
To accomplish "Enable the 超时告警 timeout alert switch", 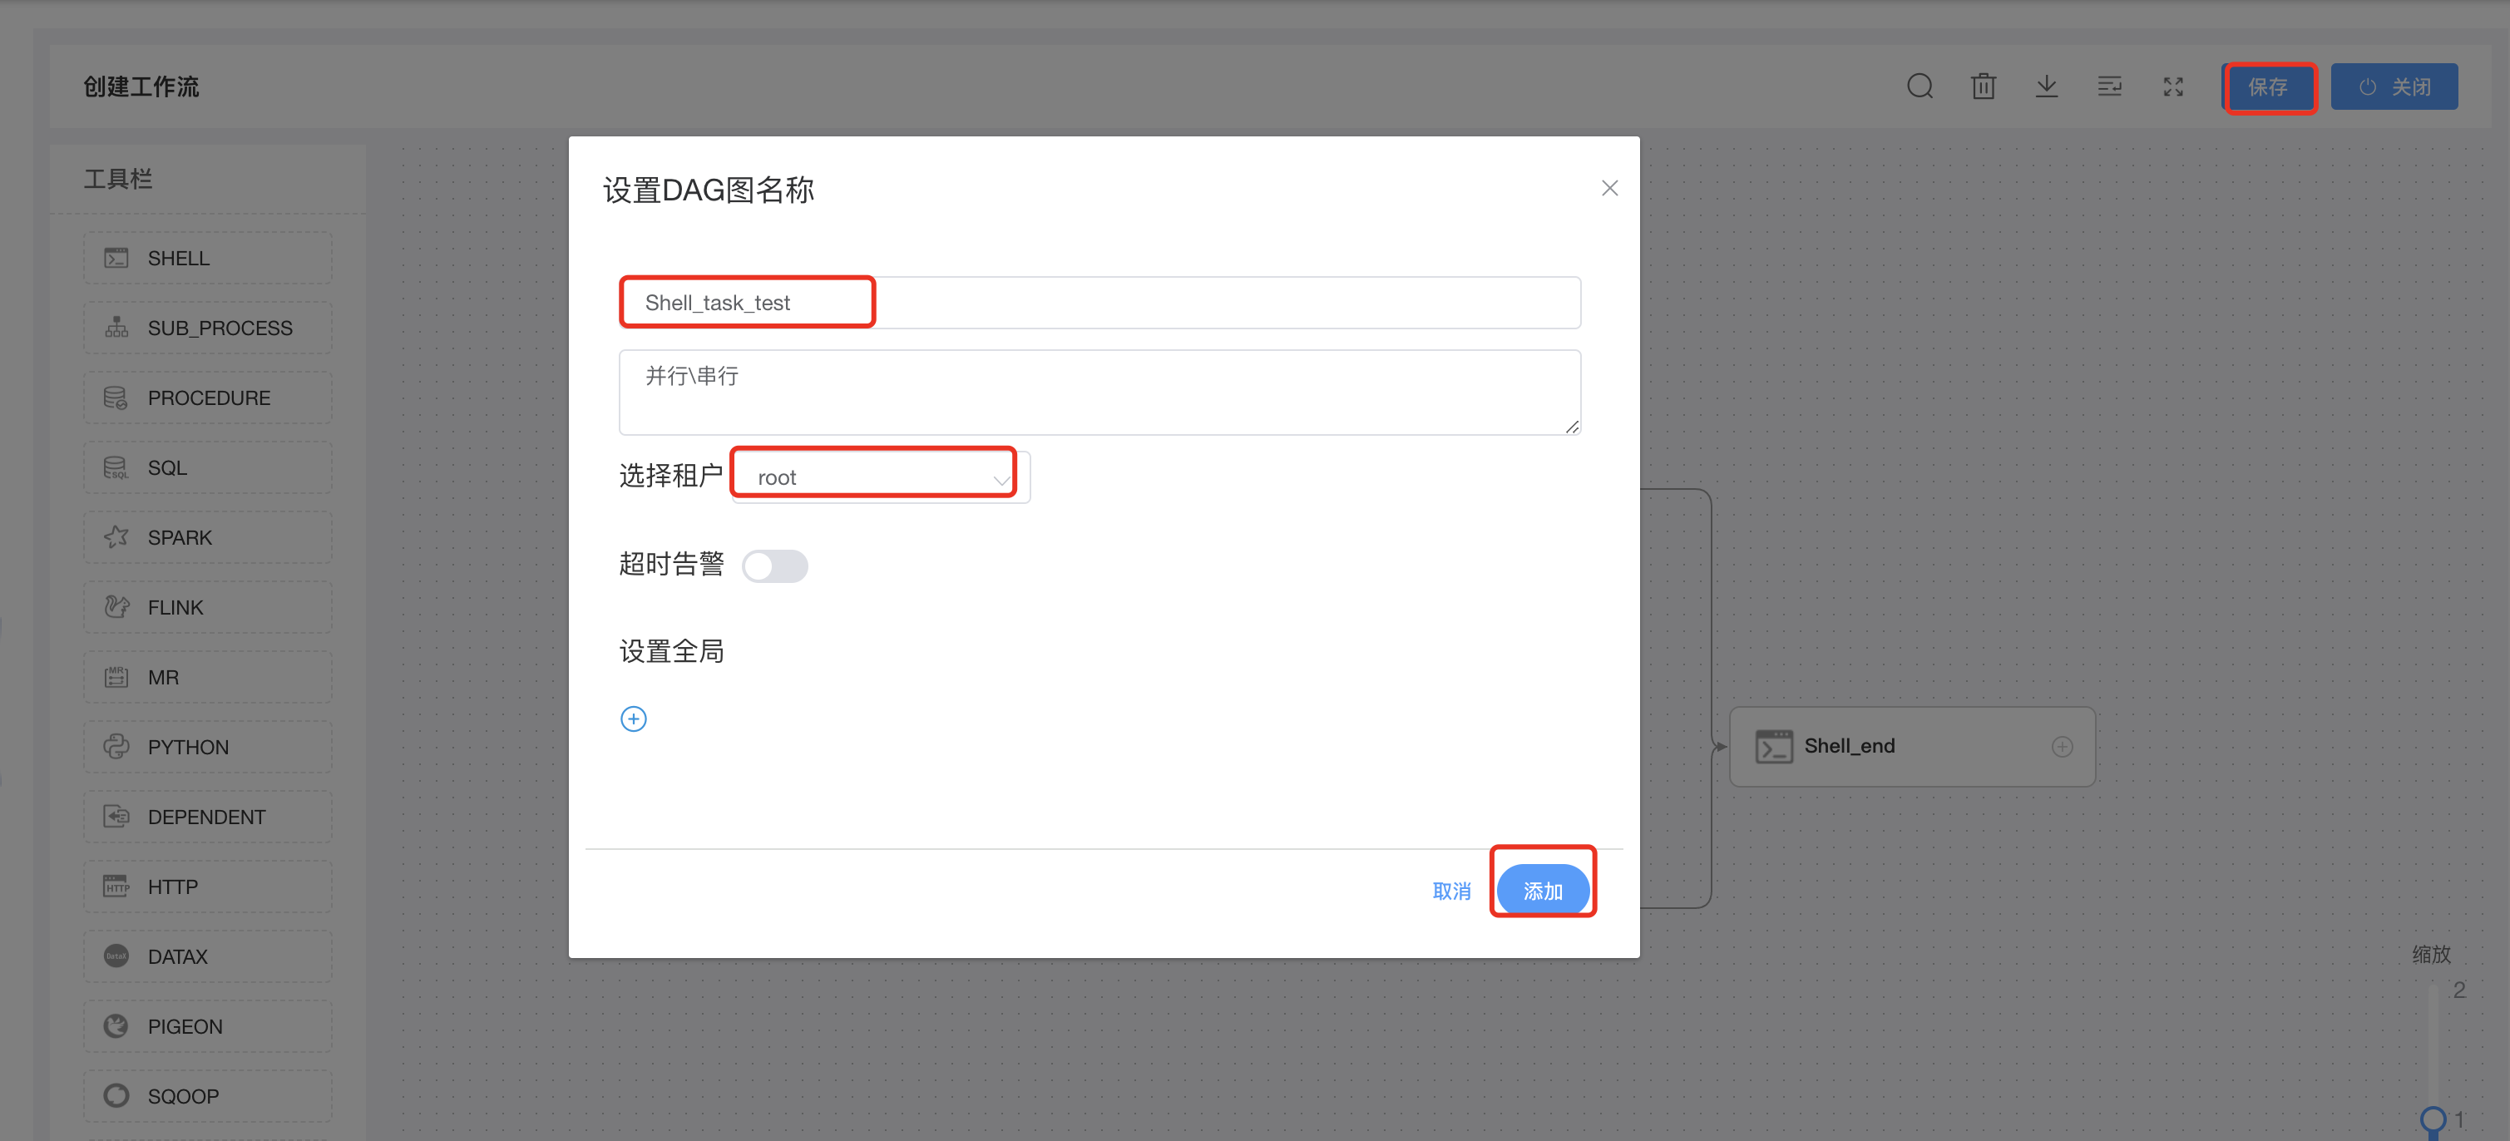I will 773,566.
